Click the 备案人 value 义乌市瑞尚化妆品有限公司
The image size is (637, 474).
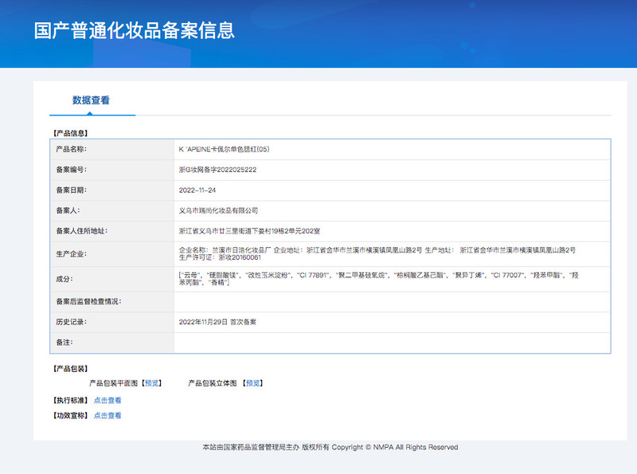[x=219, y=210]
